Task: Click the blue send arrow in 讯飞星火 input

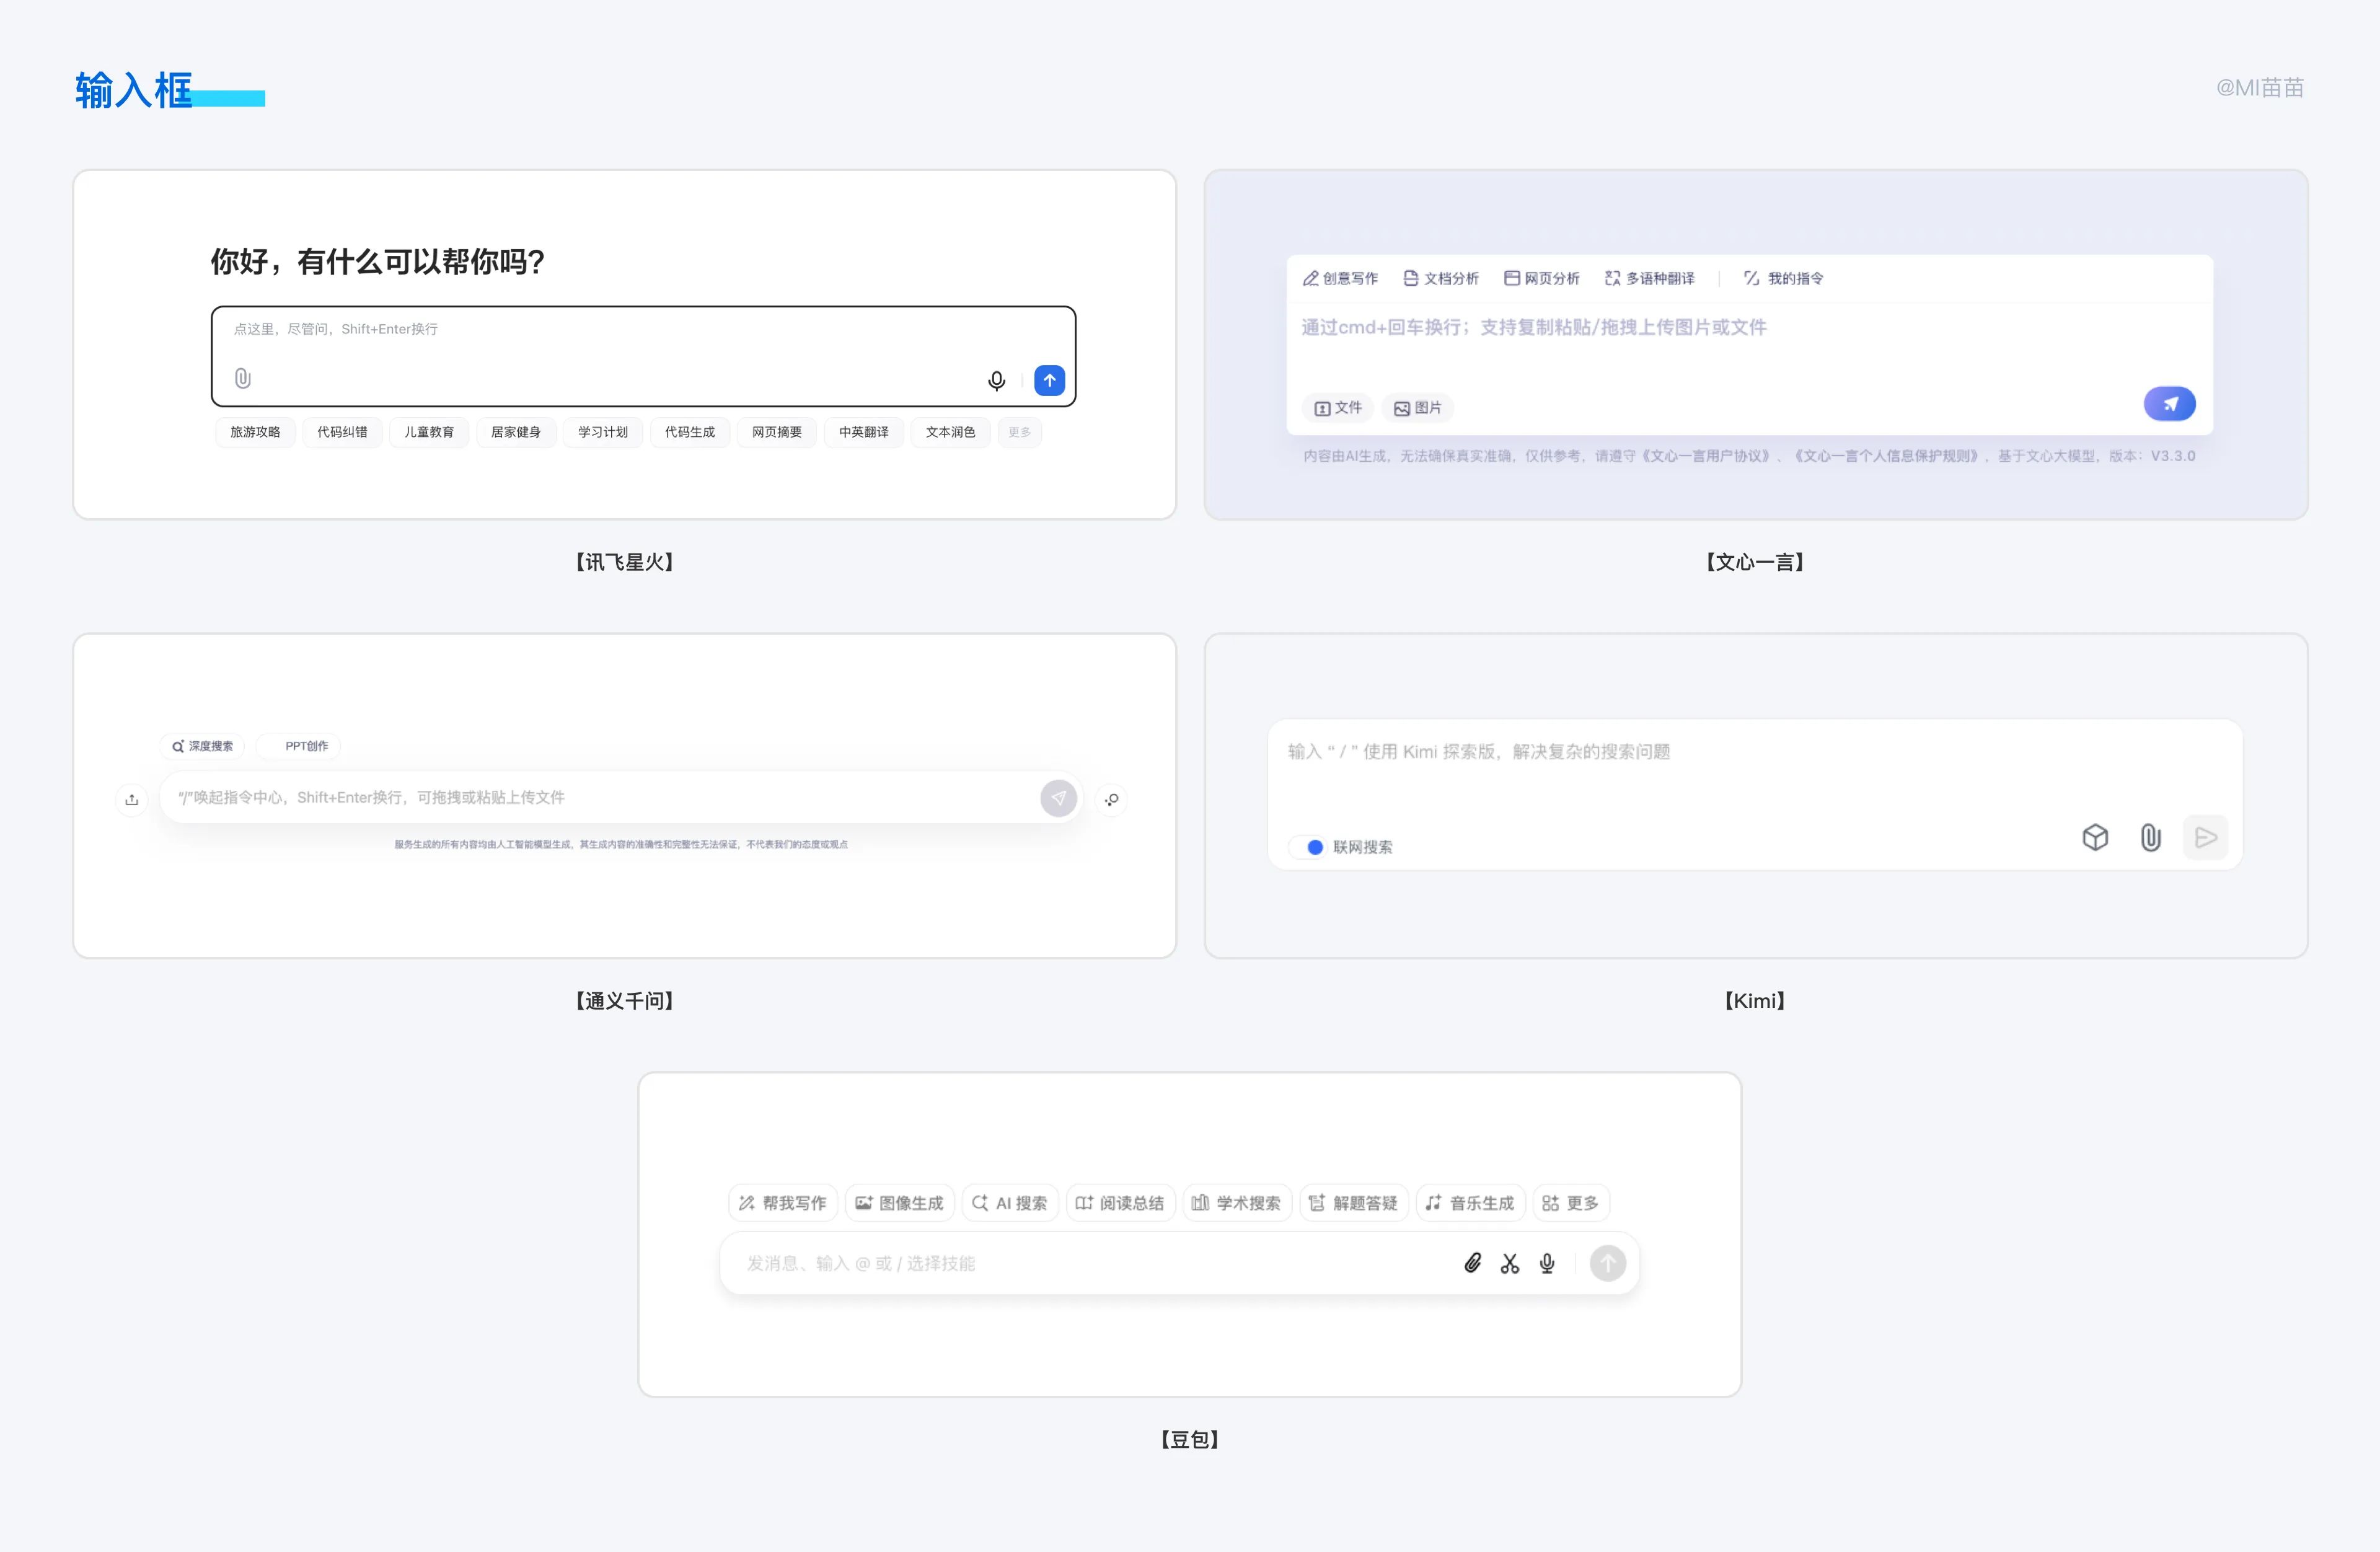Action: pos(1049,380)
